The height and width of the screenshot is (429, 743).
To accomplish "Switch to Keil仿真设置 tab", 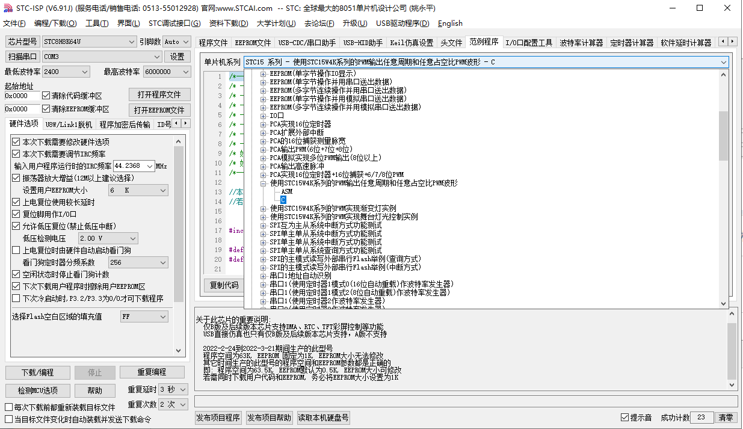I will tap(412, 43).
